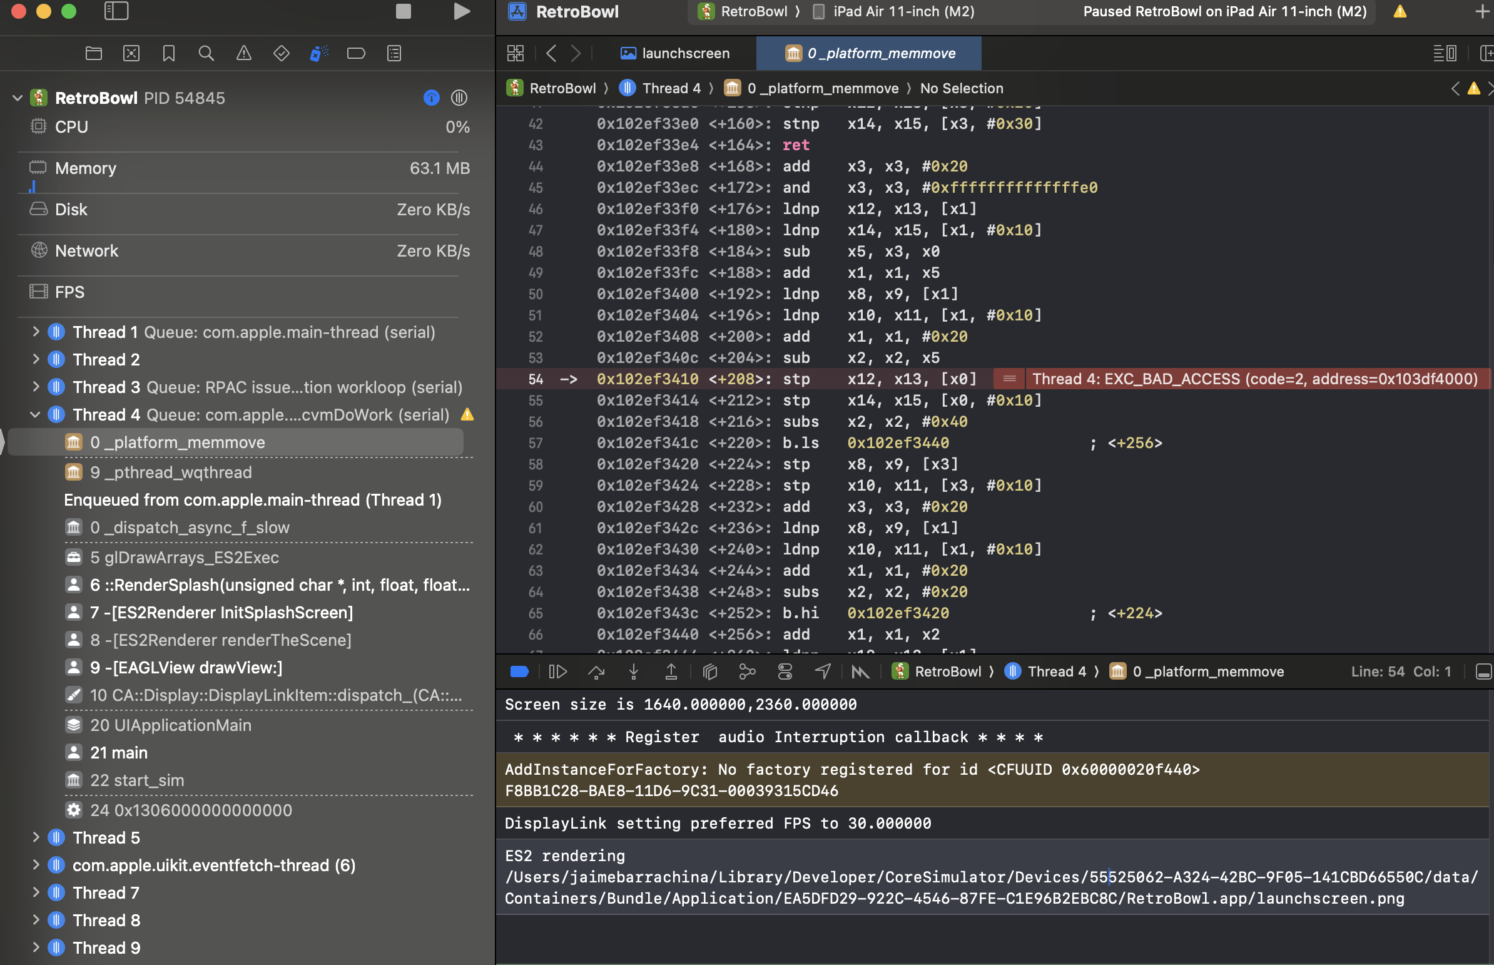Toggle the left navigator sidebar

(116, 11)
